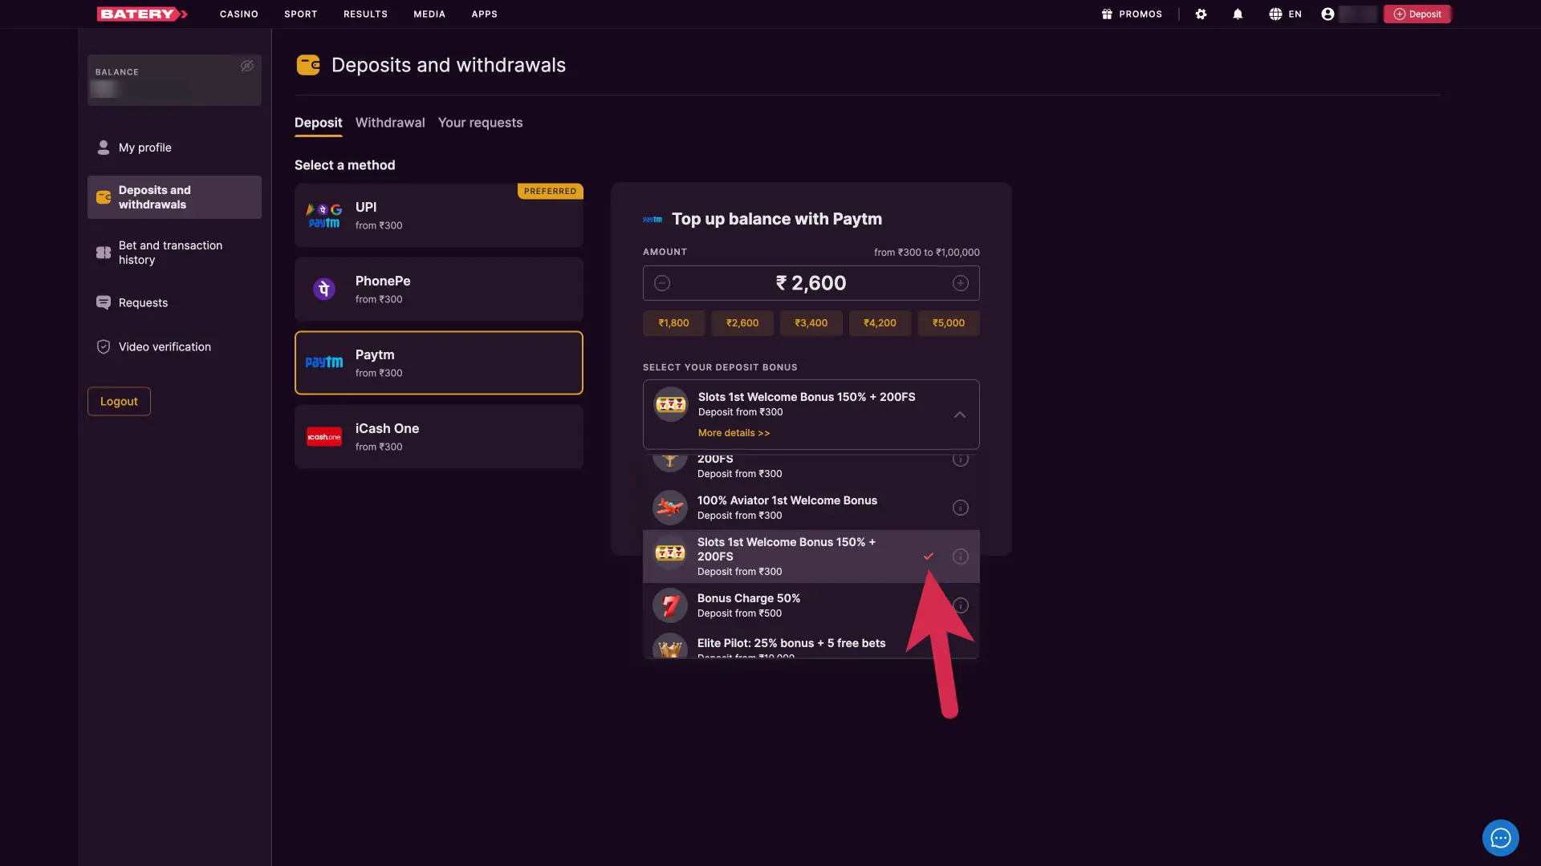1541x866 pixels.
Task: Open the Media menu
Action: [x=429, y=14]
